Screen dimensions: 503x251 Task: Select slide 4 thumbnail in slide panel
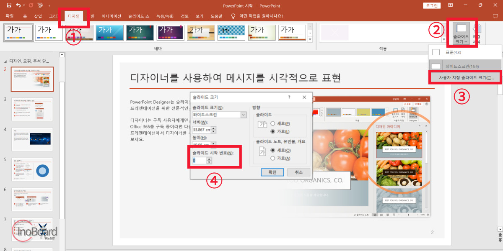click(x=32, y=139)
